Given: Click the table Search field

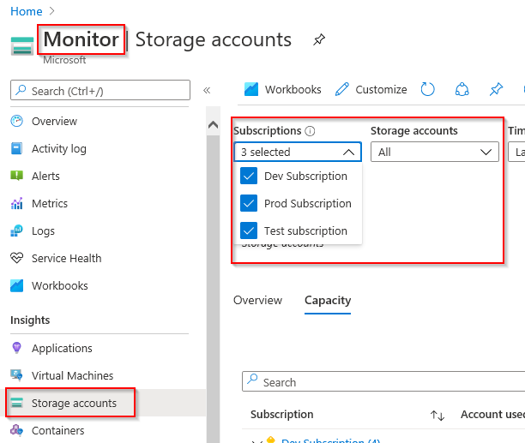Looking at the screenshot, I should point(383,381).
